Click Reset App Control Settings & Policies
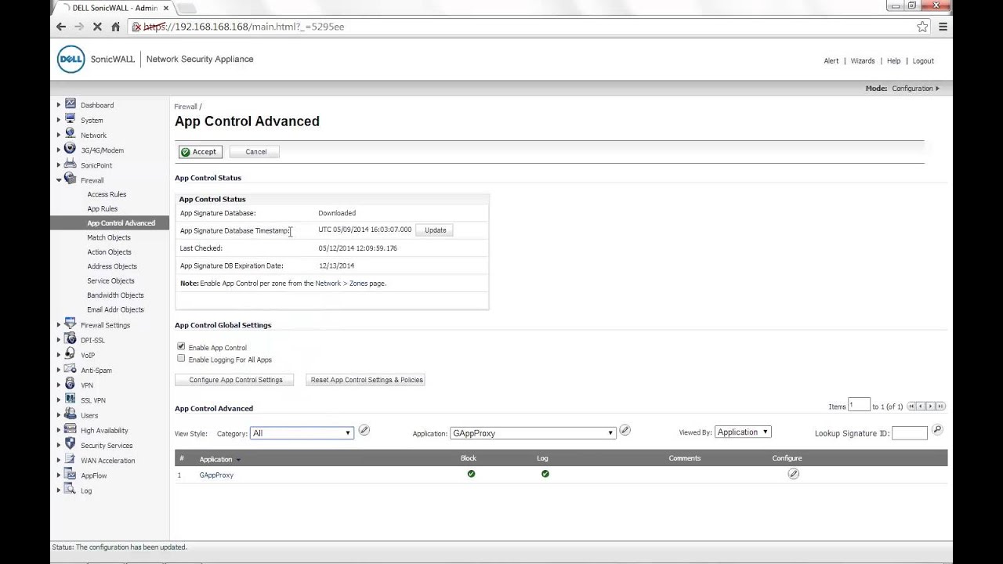Image resolution: width=1003 pixels, height=564 pixels. click(x=366, y=380)
